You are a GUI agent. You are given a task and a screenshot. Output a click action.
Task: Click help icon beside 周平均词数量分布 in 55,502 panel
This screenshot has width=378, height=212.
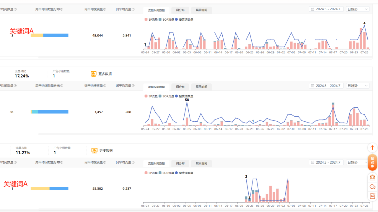[x=62, y=162]
